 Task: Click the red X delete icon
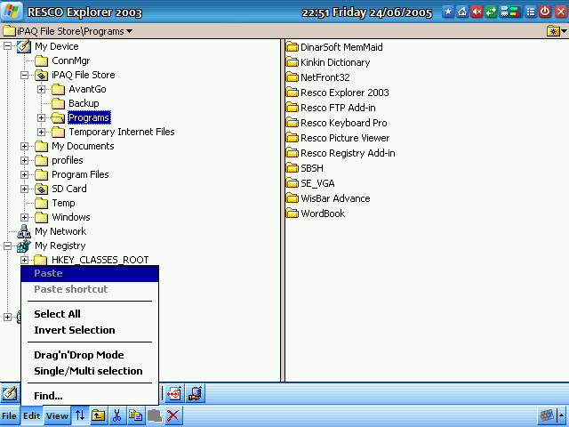[173, 415]
